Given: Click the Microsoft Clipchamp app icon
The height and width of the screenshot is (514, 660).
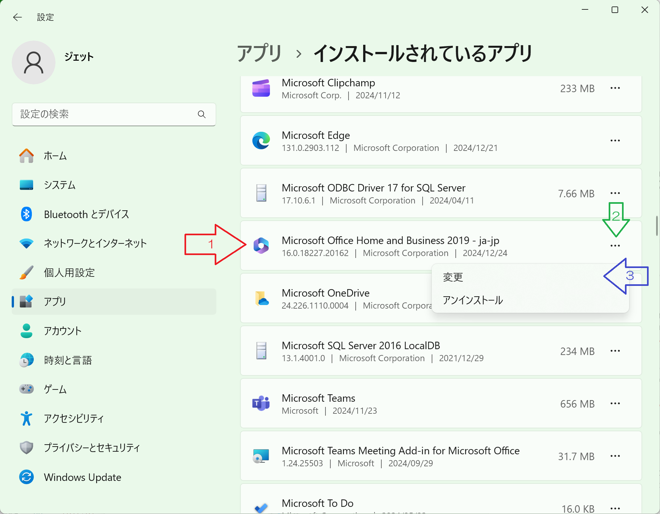Looking at the screenshot, I should [261, 88].
